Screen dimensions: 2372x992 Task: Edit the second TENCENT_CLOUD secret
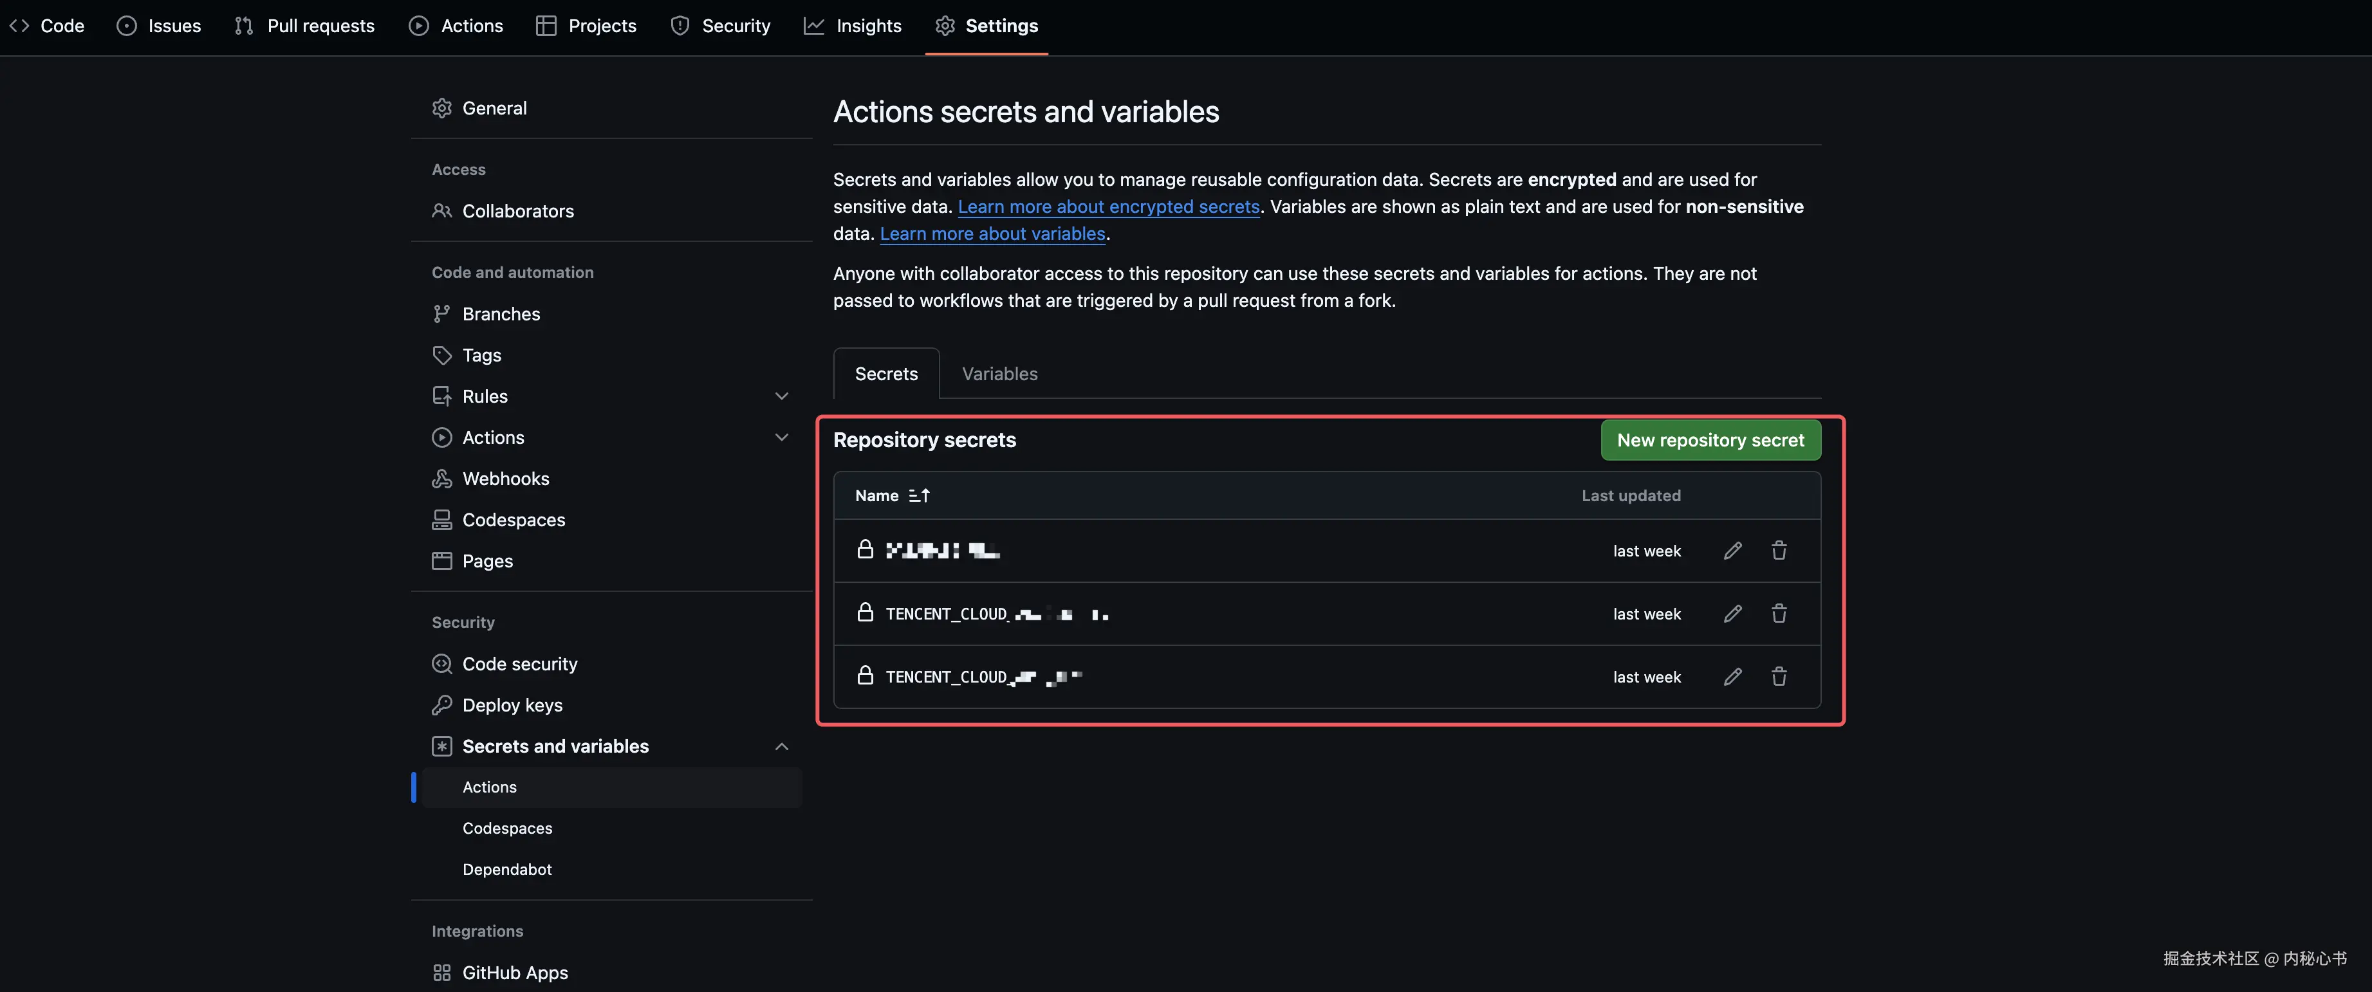(1732, 614)
